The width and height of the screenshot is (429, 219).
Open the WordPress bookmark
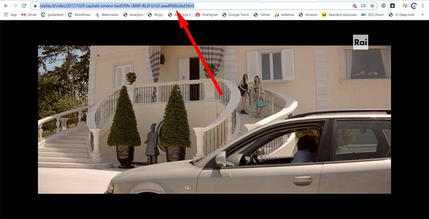coord(79,15)
